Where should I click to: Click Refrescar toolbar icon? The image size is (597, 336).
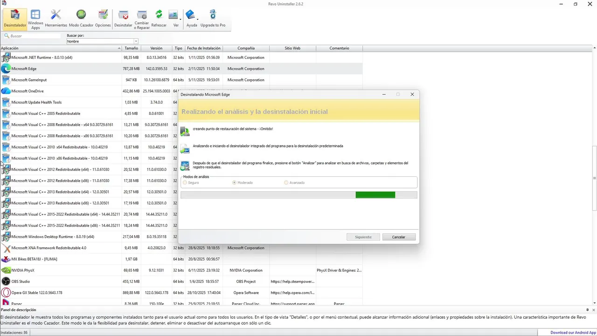coord(159,19)
